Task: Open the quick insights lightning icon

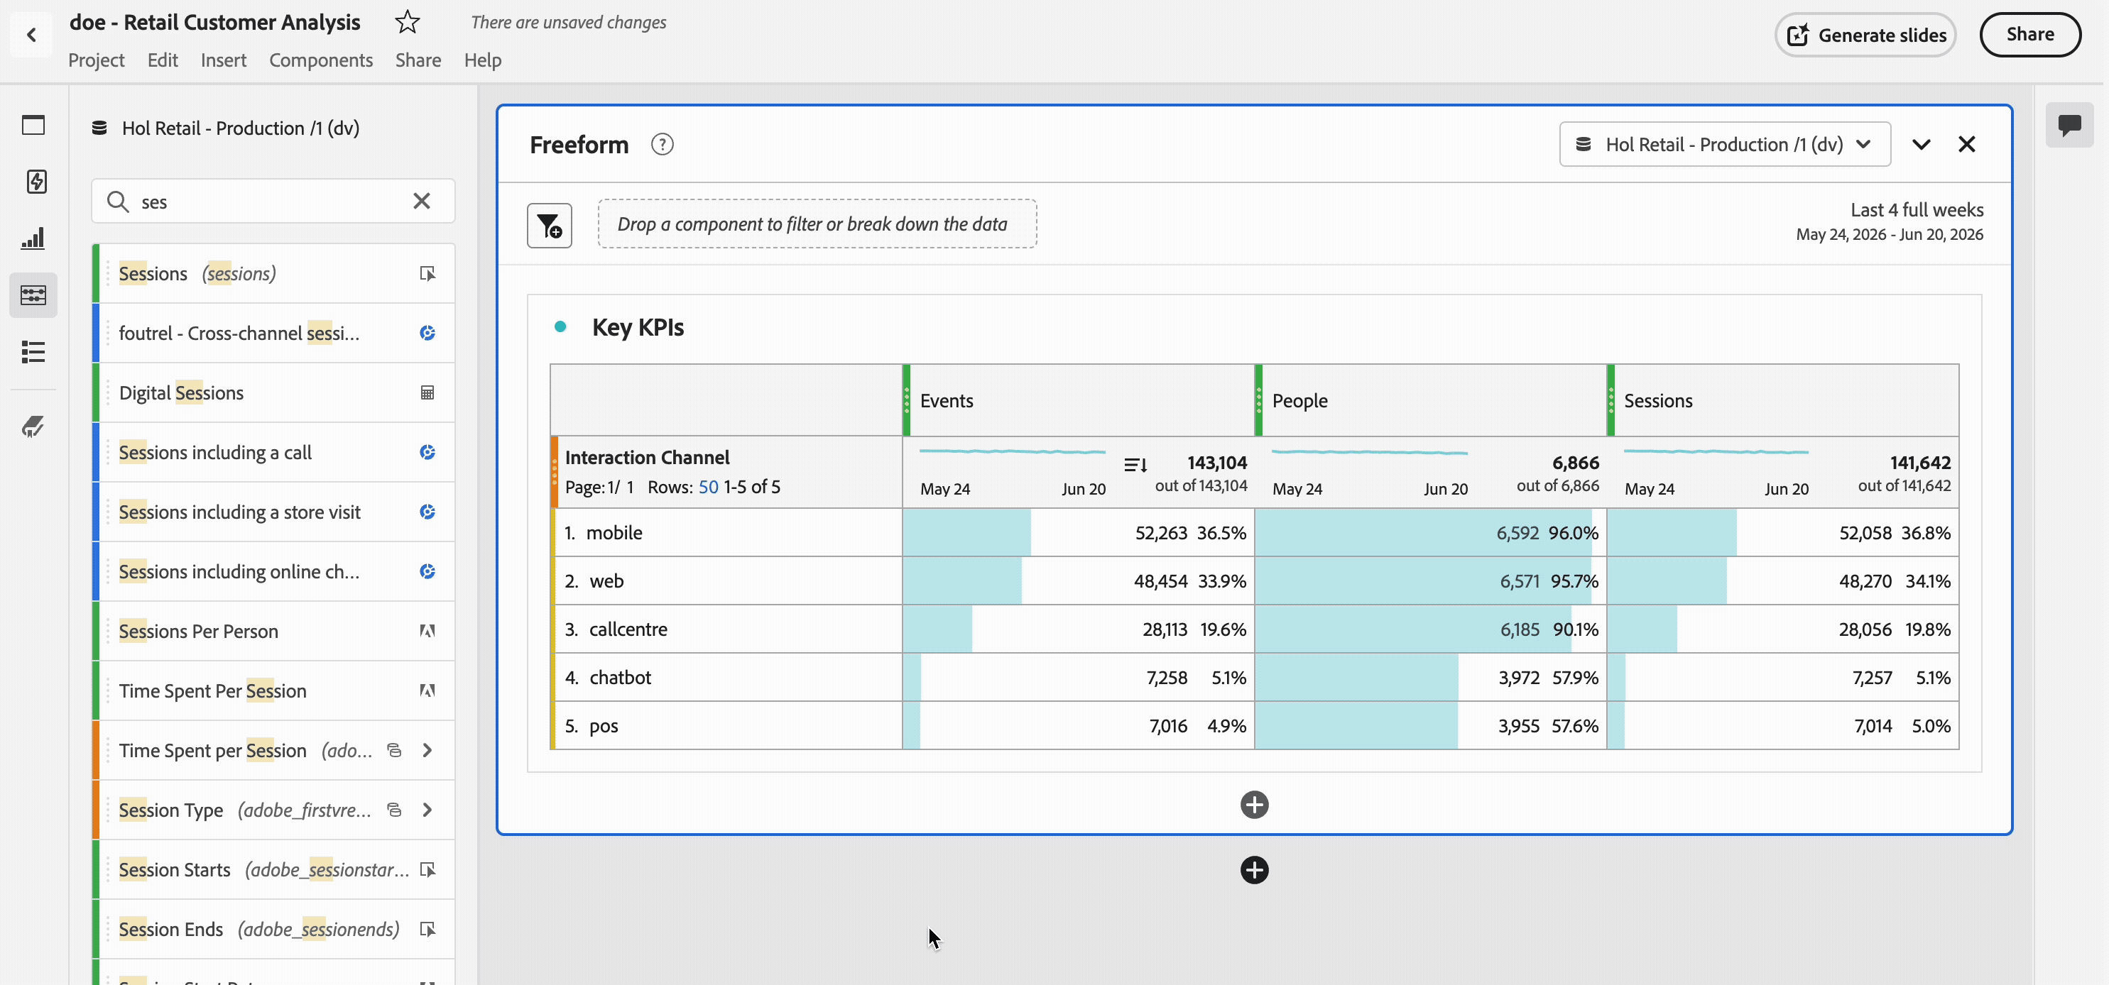Action: [36, 182]
